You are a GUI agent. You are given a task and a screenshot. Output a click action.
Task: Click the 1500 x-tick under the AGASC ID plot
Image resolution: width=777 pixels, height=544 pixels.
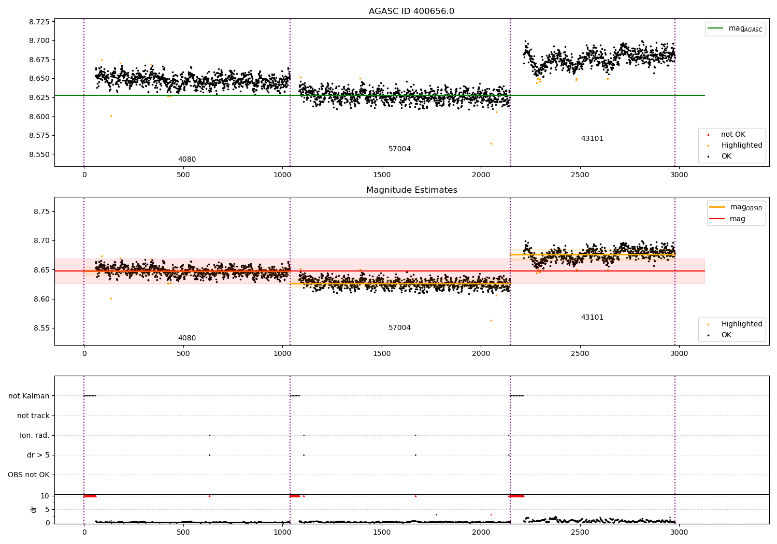[382, 175]
